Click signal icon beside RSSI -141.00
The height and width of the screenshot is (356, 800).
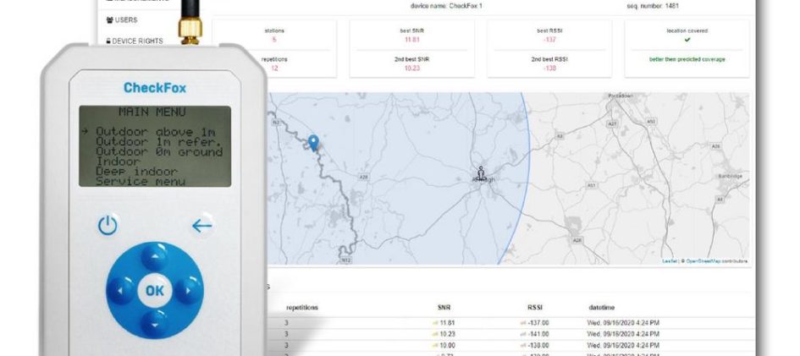click(523, 334)
